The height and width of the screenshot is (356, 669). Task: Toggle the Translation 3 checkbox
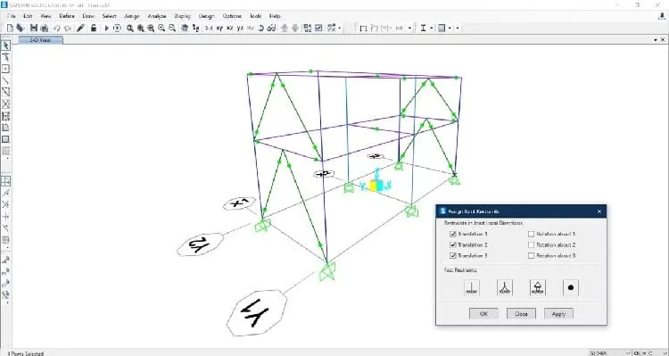[452, 256]
